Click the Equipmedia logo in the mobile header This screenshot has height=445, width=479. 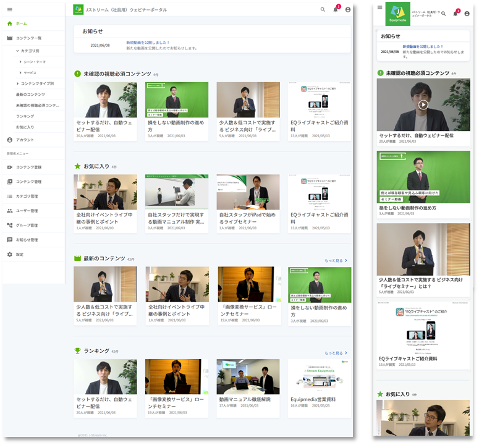(x=399, y=14)
